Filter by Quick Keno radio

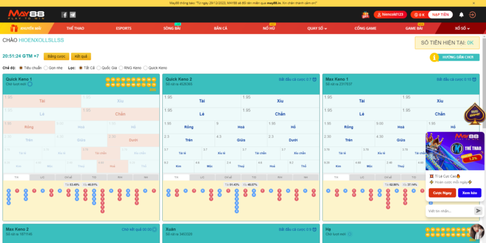145,67
